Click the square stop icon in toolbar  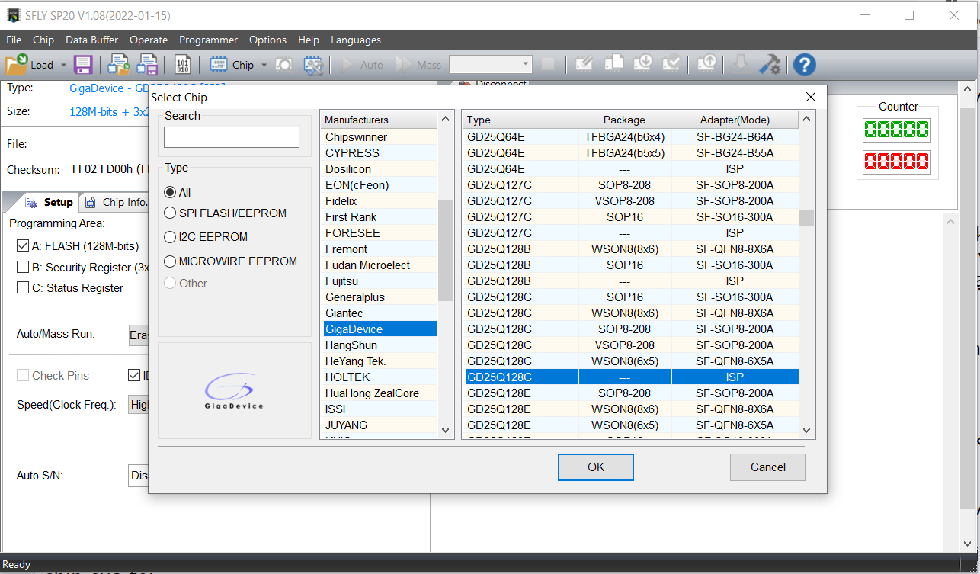point(548,65)
